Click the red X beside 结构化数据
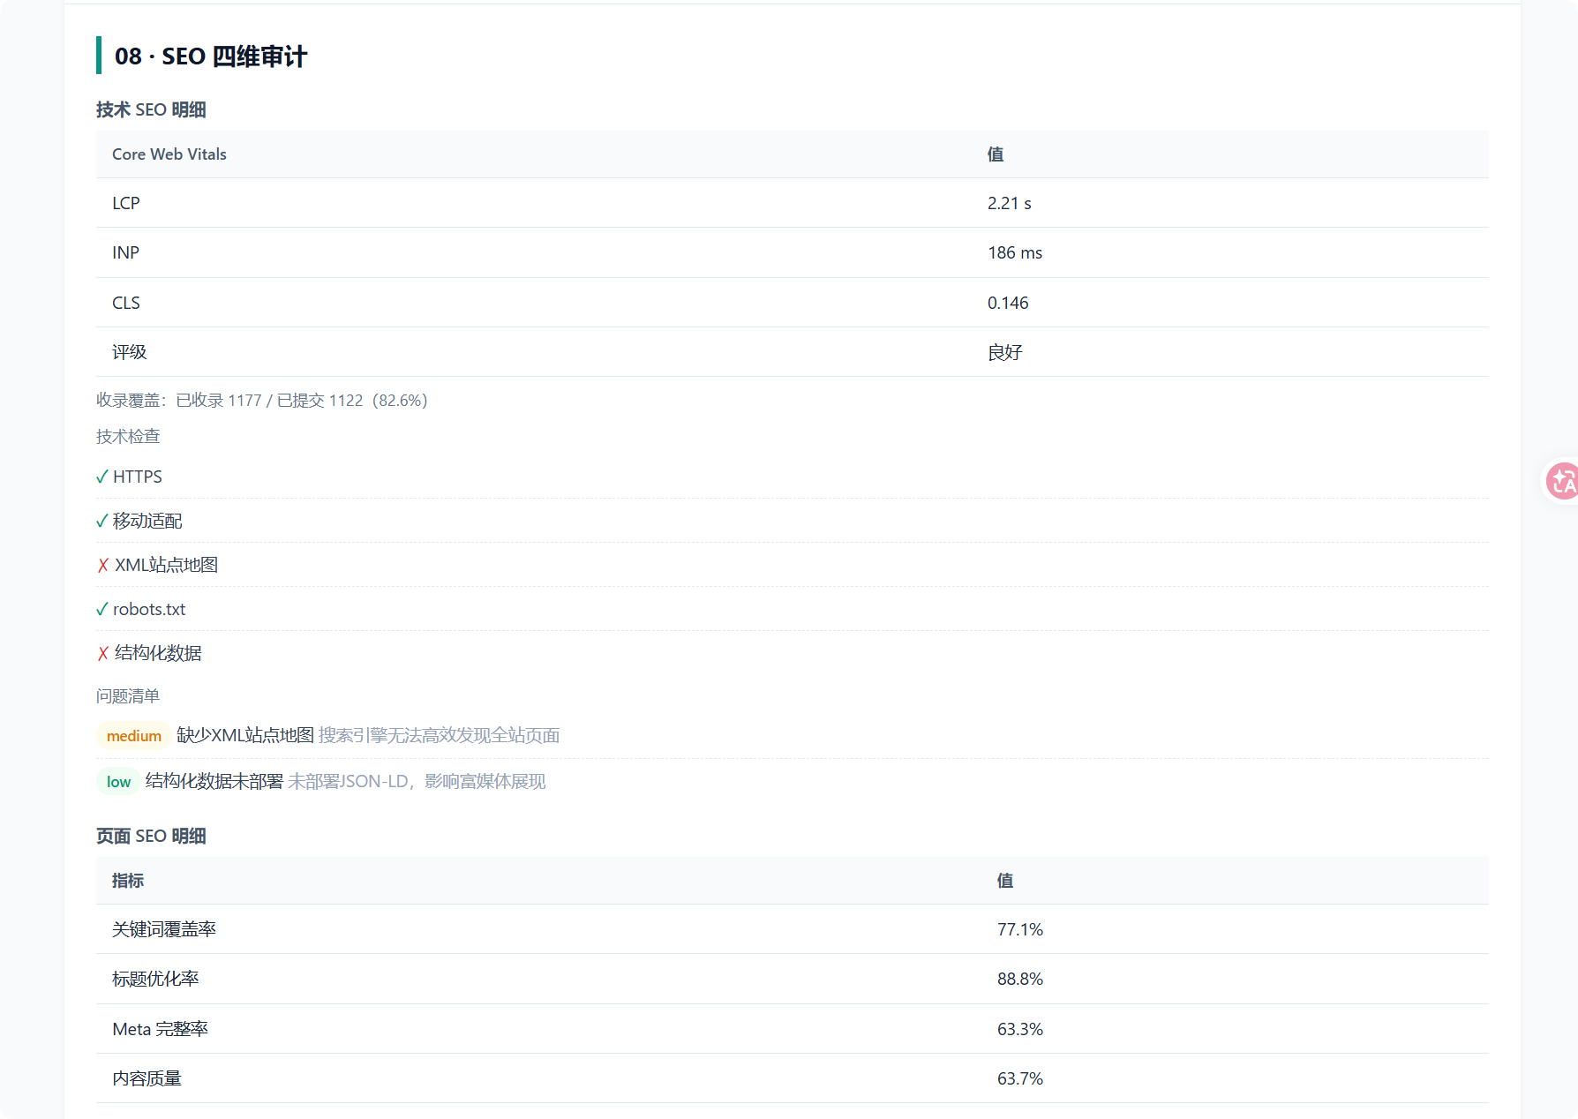 click(x=103, y=654)
